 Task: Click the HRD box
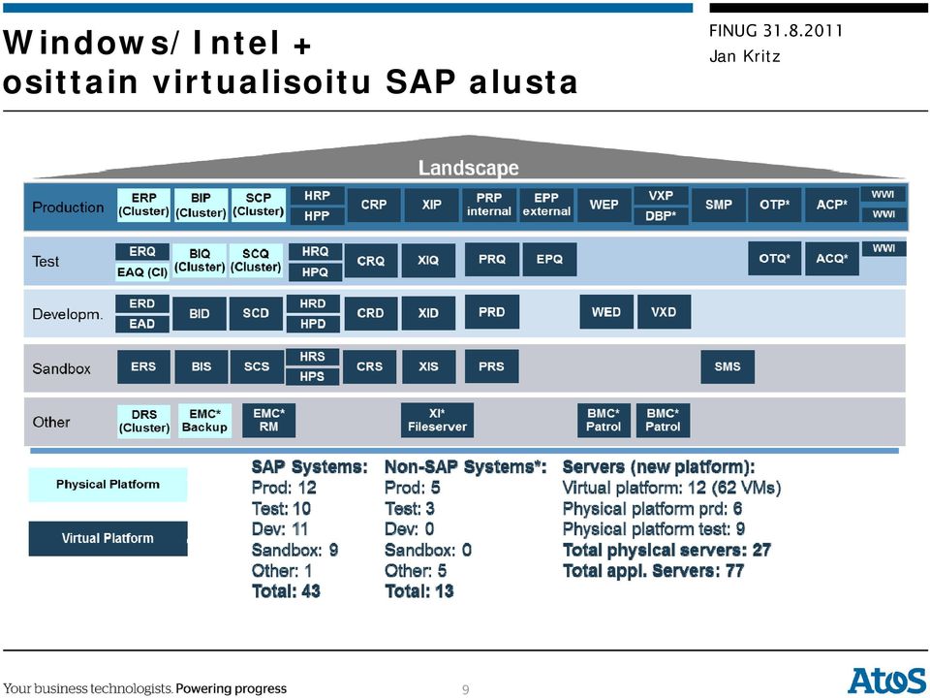point(313,303)
